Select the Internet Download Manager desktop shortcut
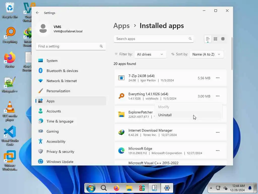 (x=27, y=37)
